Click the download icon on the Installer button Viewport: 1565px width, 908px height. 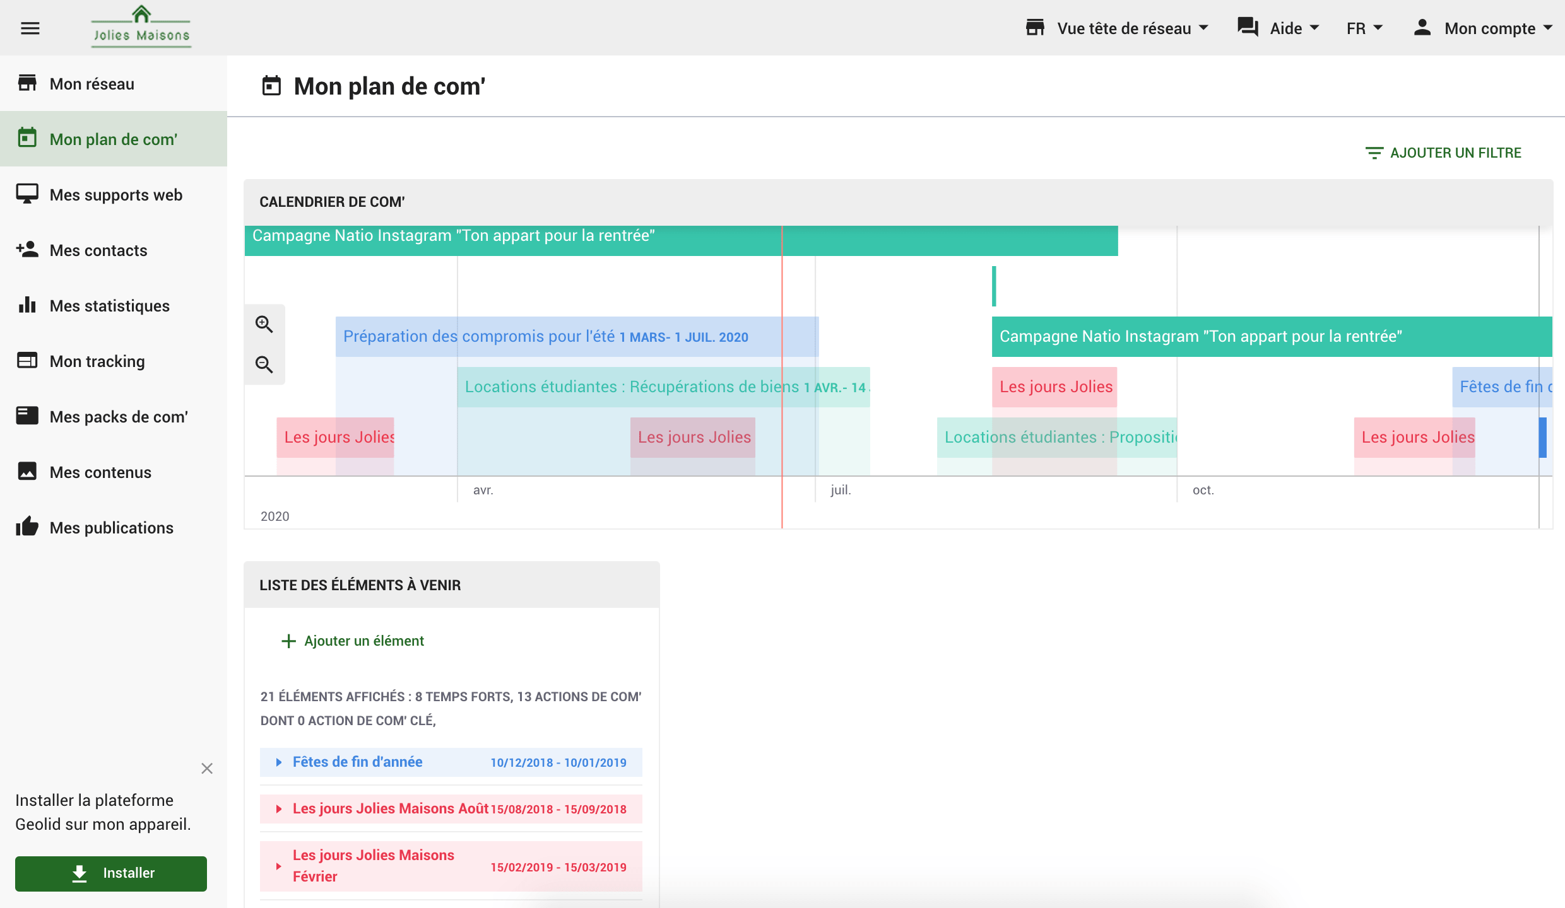click(80, 873)
